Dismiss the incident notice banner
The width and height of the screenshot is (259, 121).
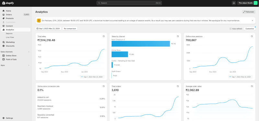click(252, 21)
